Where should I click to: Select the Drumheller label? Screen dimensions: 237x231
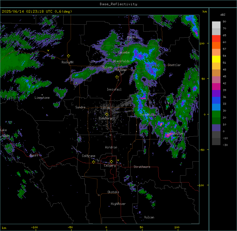[175, 134]
